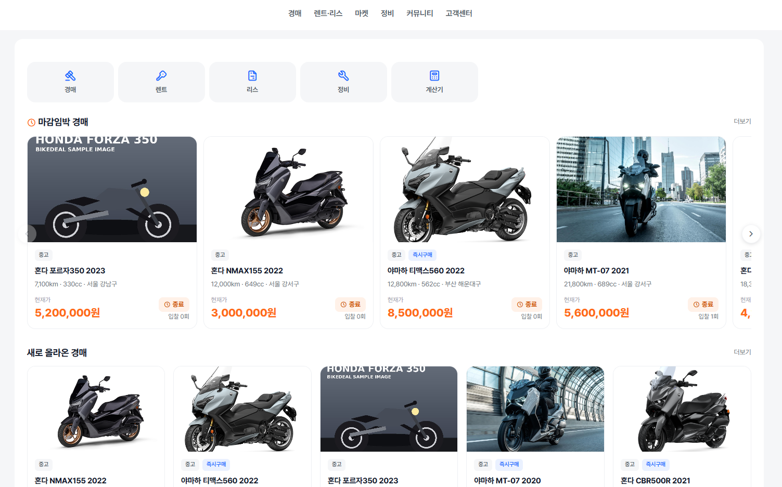Open the 계산기 calculator icon shortcut
Screen dimensions: 782x487
(434, 82)
